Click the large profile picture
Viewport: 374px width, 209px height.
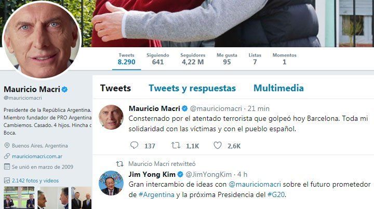(x=42, y=39)
